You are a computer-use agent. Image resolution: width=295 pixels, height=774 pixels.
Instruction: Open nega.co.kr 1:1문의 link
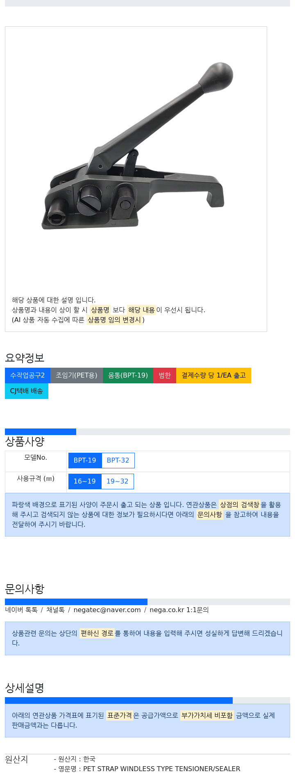(179, 610)
